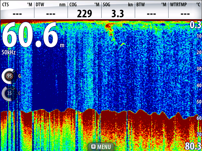Tap the COG 229 data field
The width and height of the screenshot is (202, 151).
pyautogui.click(x=84, y=10)
